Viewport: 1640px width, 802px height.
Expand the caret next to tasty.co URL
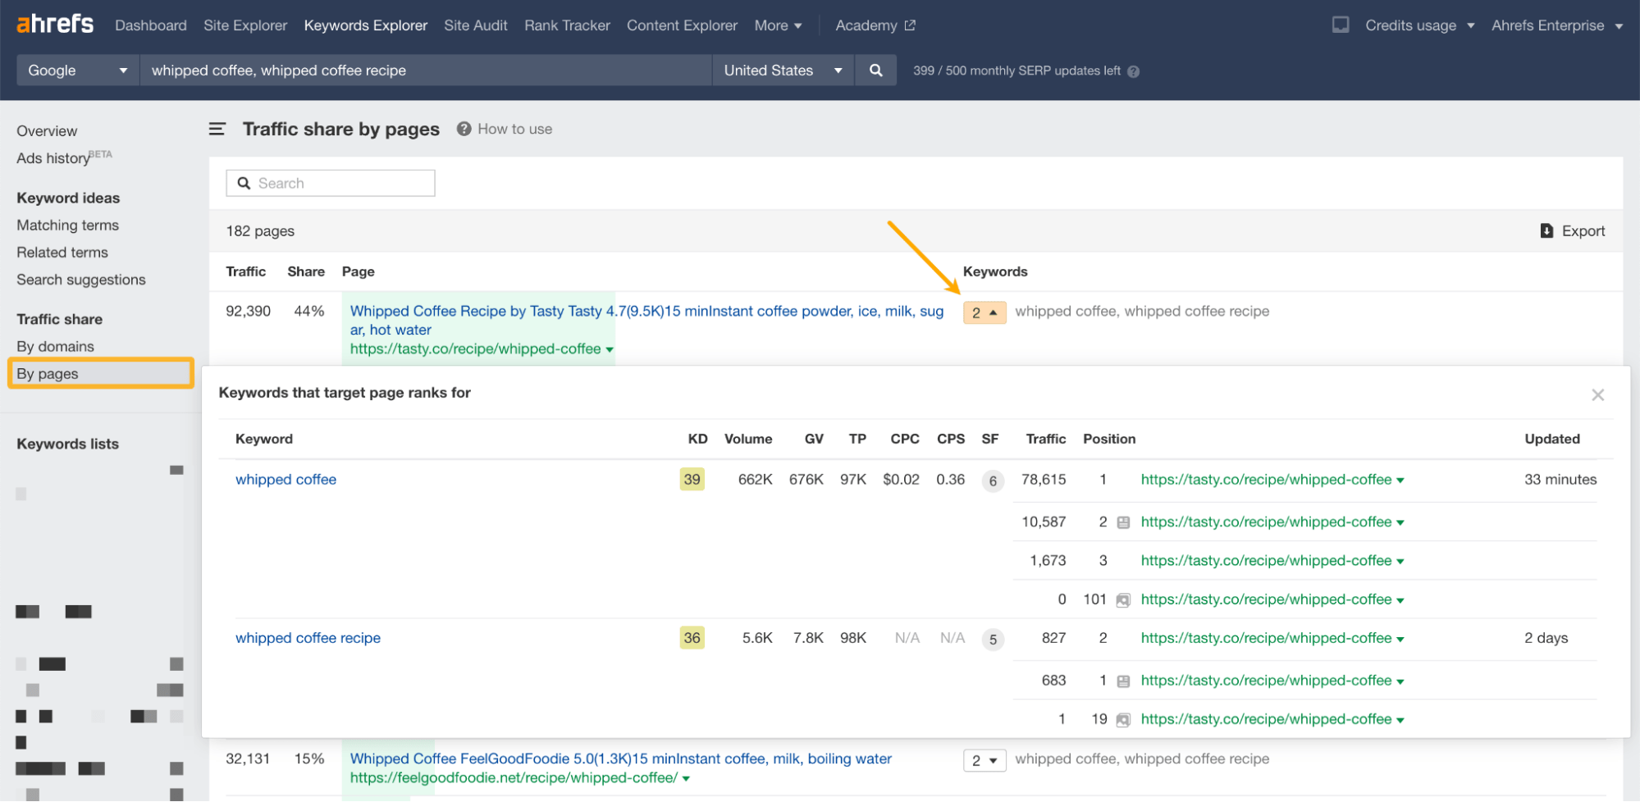tap(610, 349)
